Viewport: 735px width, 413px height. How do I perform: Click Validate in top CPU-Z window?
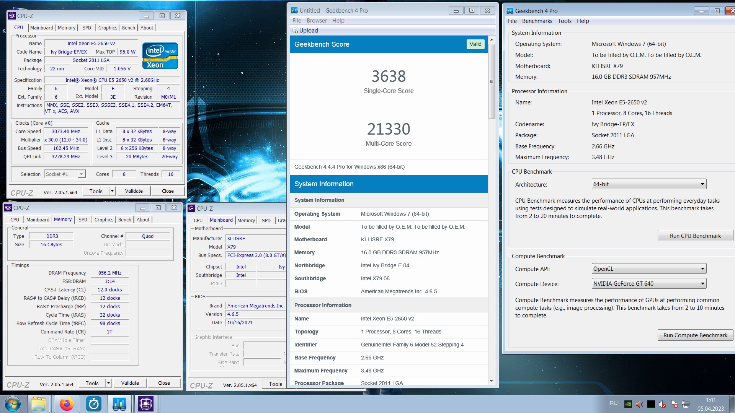134,191
